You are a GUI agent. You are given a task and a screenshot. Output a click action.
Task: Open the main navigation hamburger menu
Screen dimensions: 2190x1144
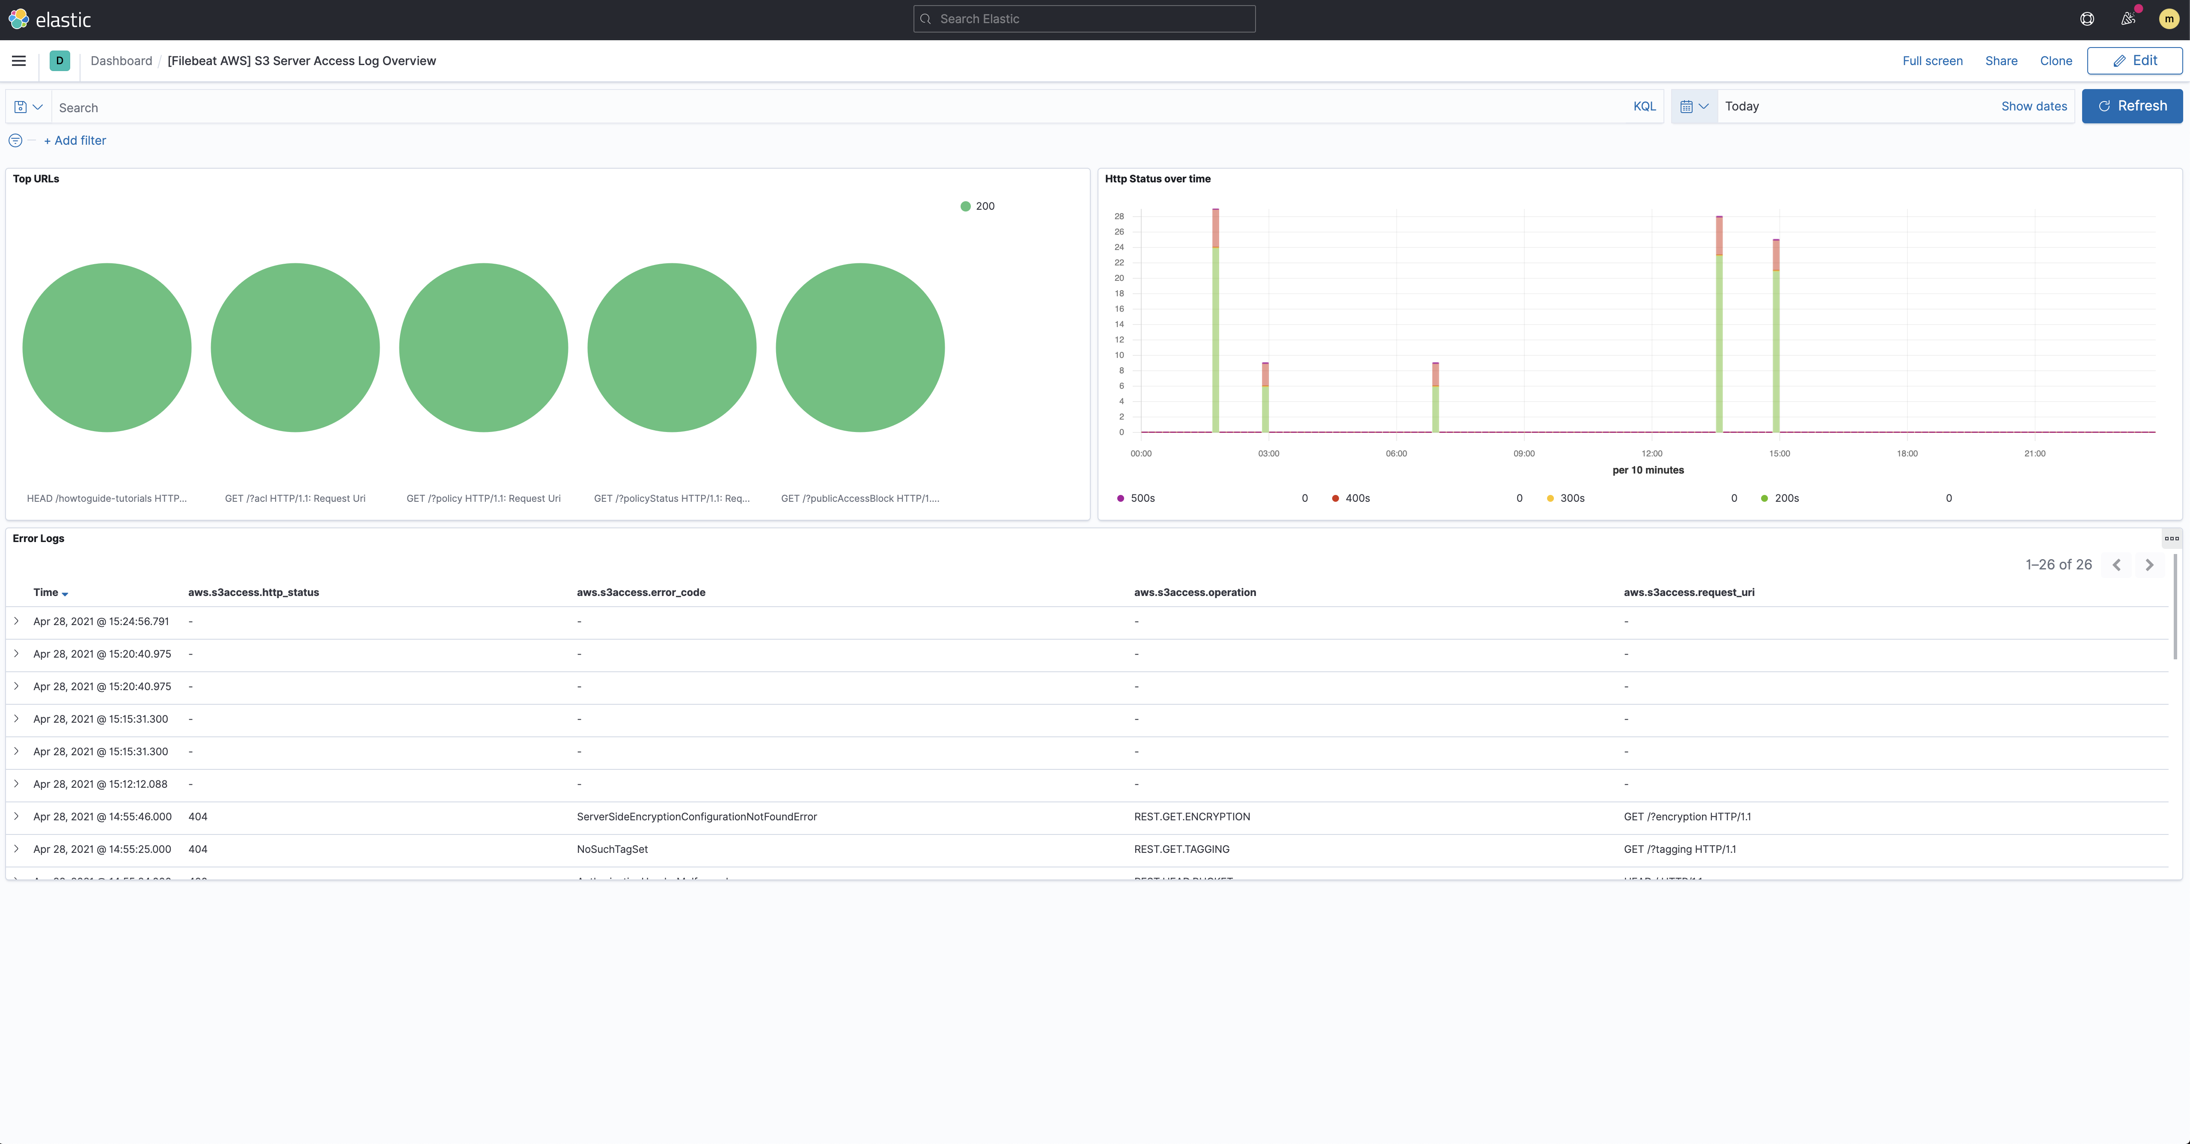tap(19, 60)
